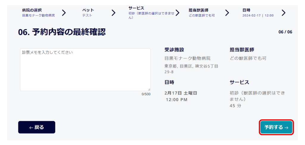305x145 pixels.
Task: Focus the 診察メモ text area
Action: click(x=85, y=70)
